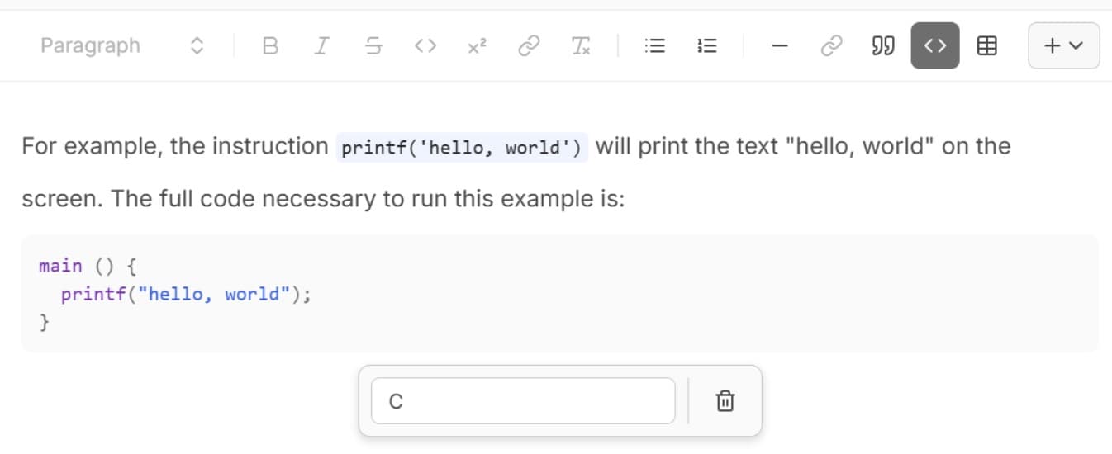Screen dimensions: 1112x454
Task: Delete the code block with trash icon
Action: (725, 401)
